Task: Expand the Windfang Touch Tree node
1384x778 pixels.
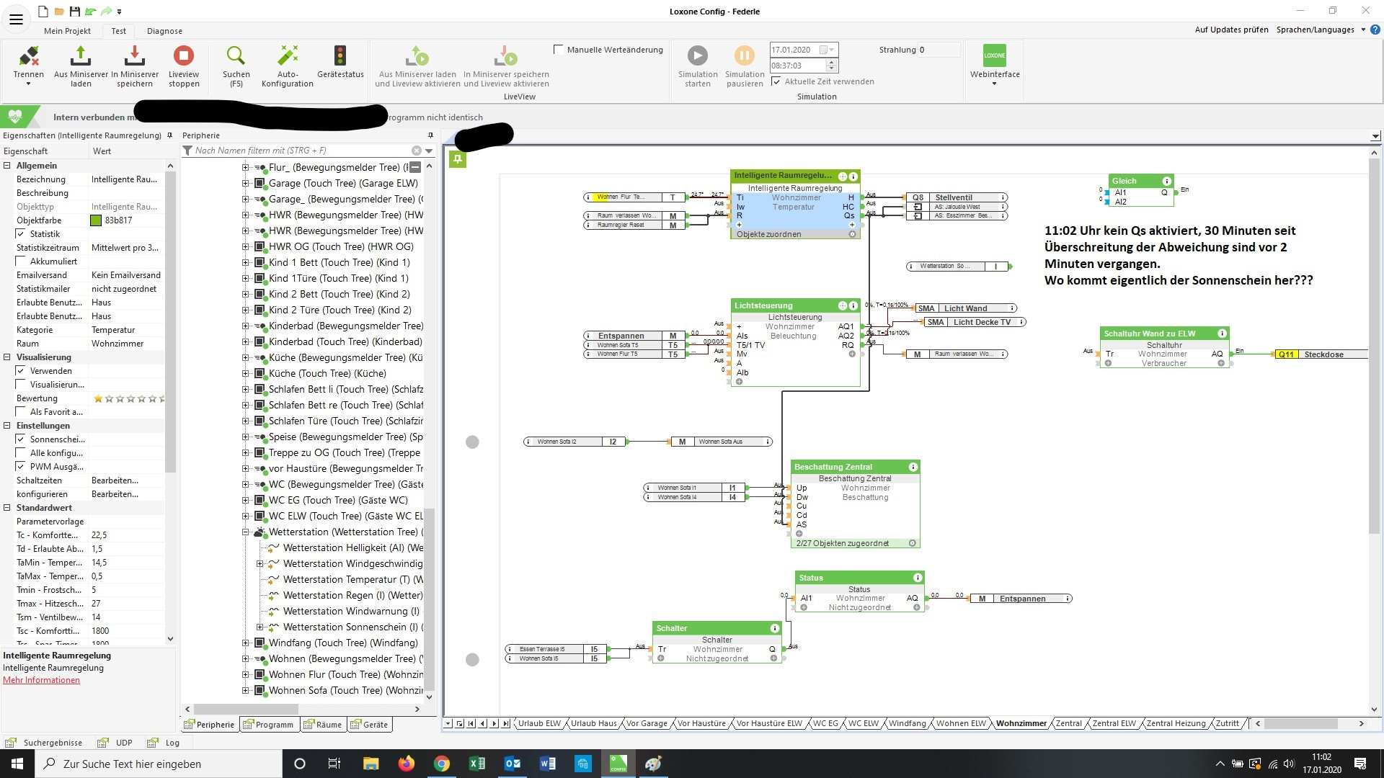Action: [245, 643]
